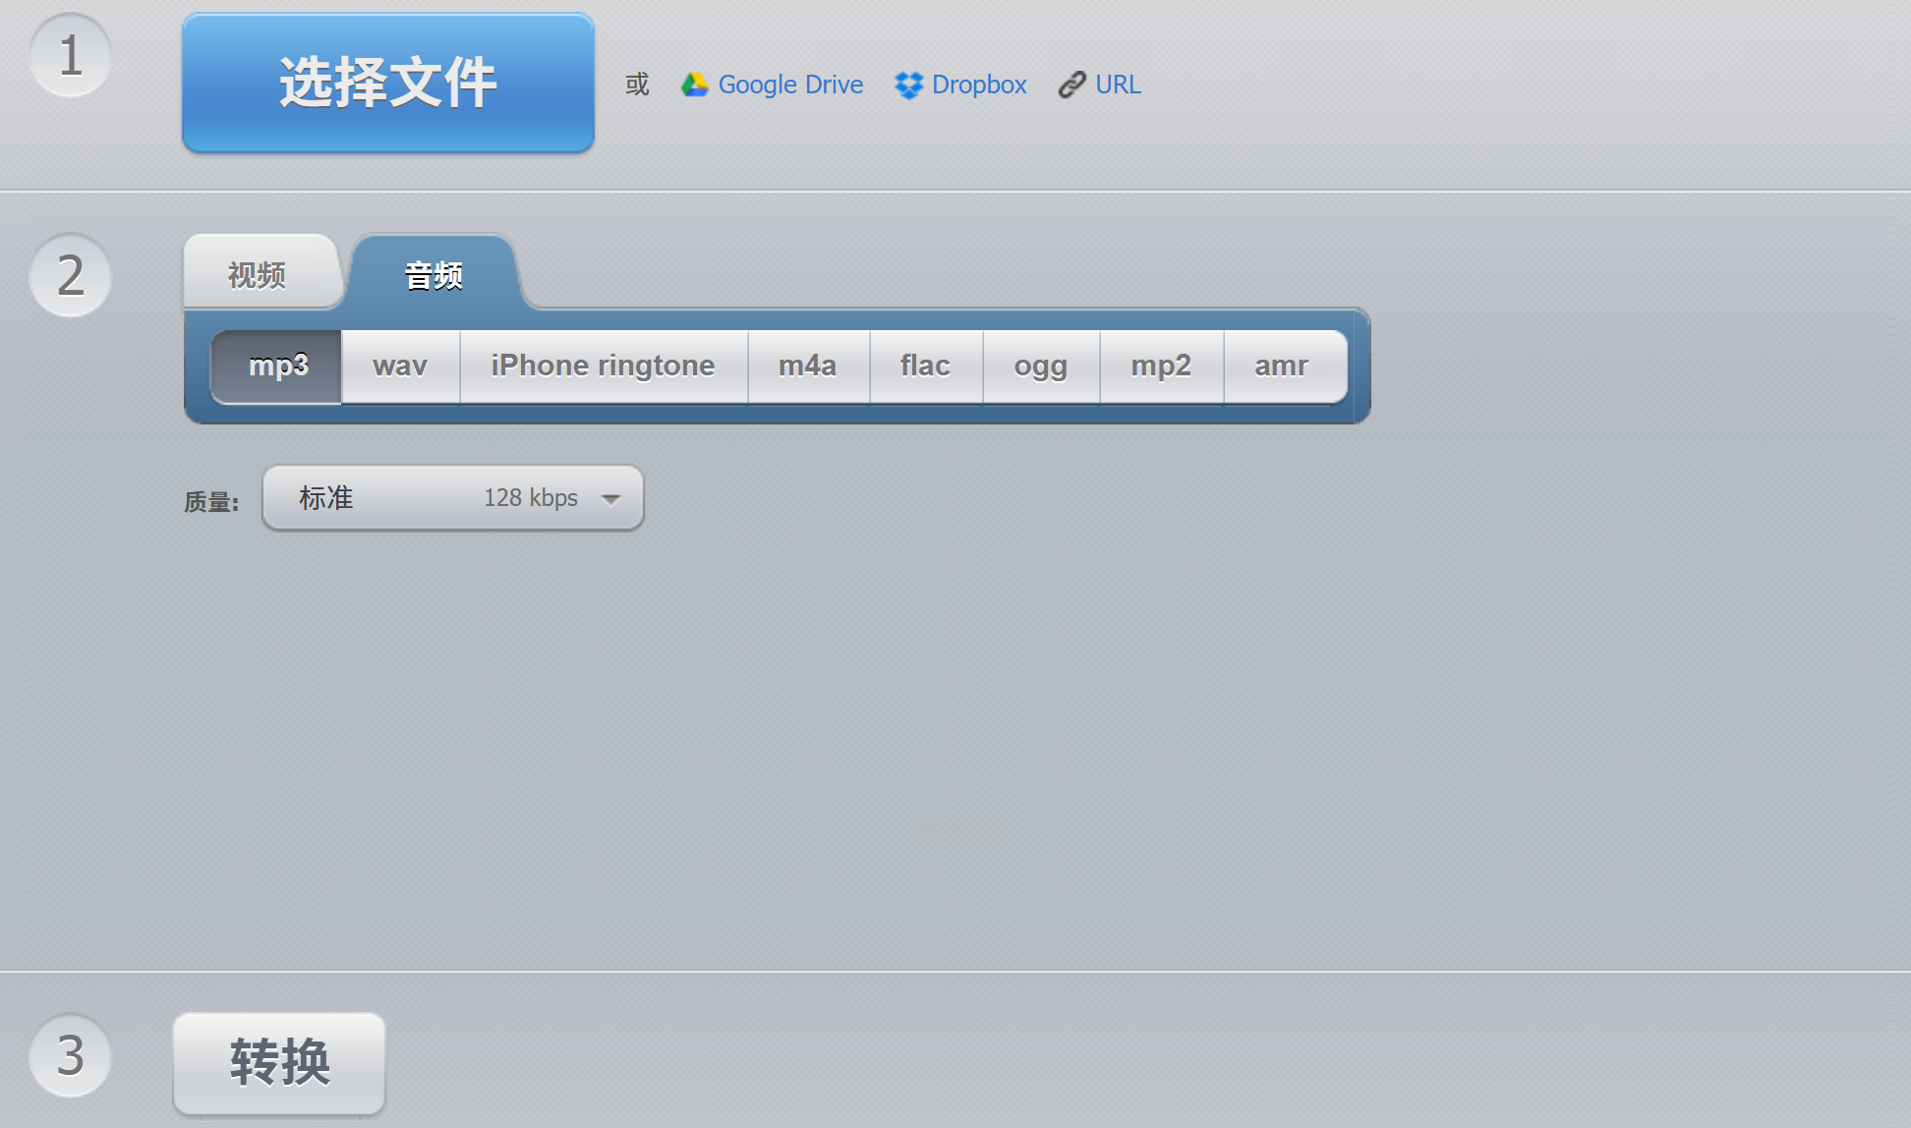Image resolution: width=1911 pixels, height=1128 pixels.
Task: Pick the flac format option
Action: [x=925, y=366]
